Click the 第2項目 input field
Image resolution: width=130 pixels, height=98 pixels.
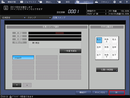click(x=55, y=36)
